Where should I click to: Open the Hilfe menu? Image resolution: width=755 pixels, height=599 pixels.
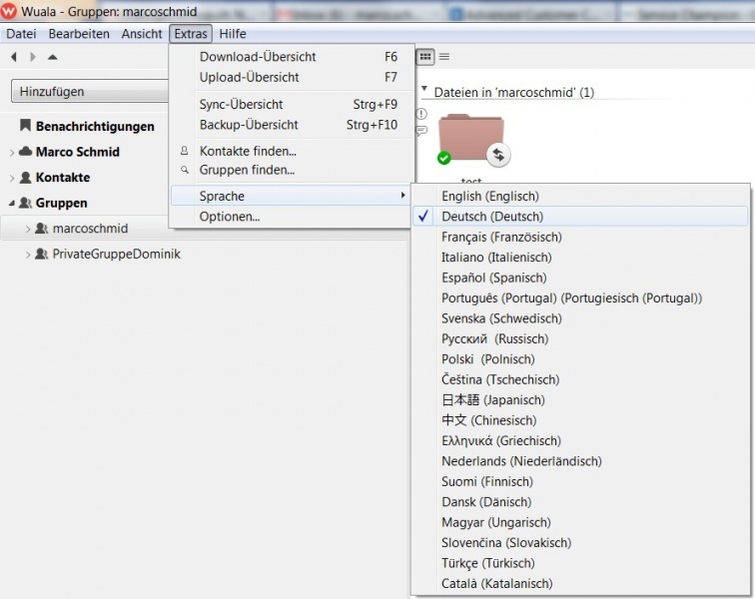click(233, 34)
